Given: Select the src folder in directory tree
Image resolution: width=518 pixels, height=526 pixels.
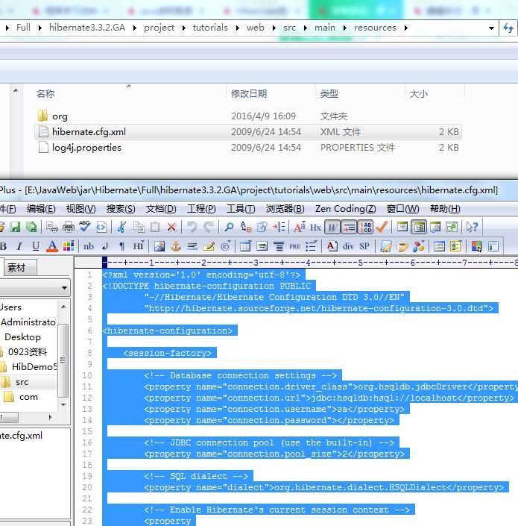Looking at the screenshot, I should 22,382.
